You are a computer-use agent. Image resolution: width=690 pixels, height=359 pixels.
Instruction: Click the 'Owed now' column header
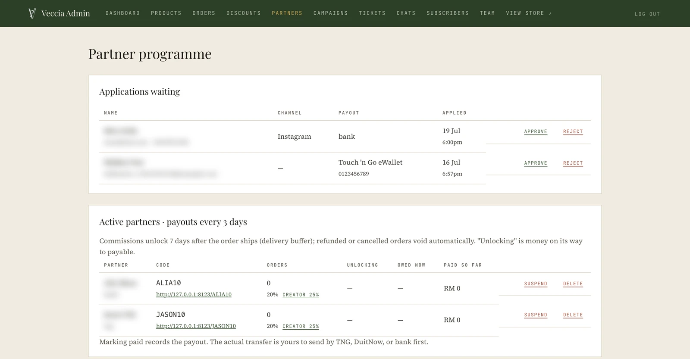[x=411, y=265]
